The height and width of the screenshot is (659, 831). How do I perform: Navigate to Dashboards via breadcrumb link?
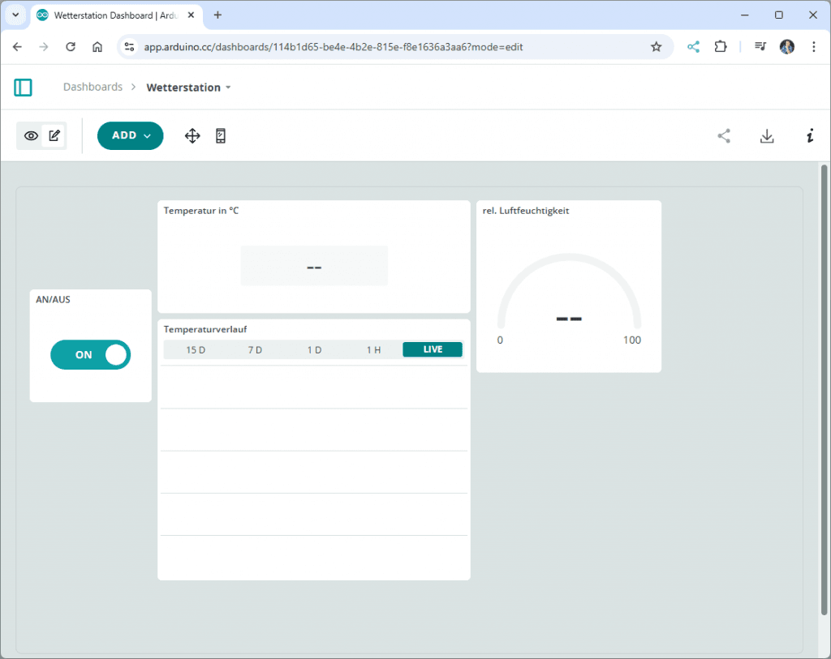[x=92, y=87]
